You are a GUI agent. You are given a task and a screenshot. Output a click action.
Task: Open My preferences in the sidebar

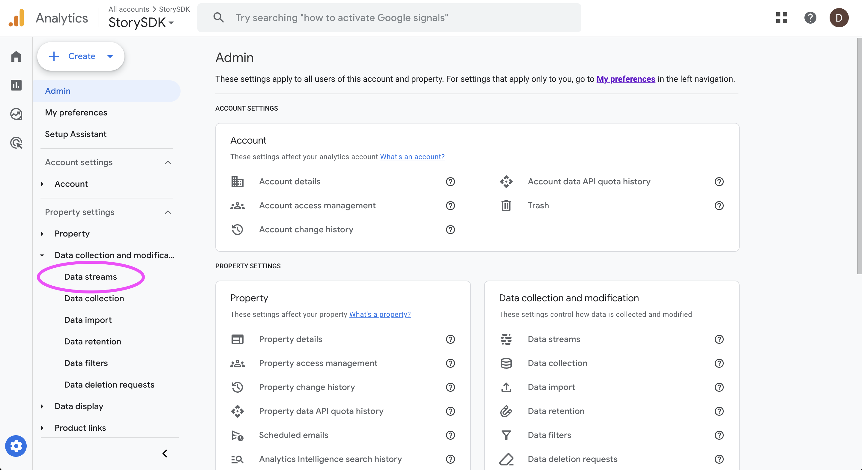click(76, 112)
